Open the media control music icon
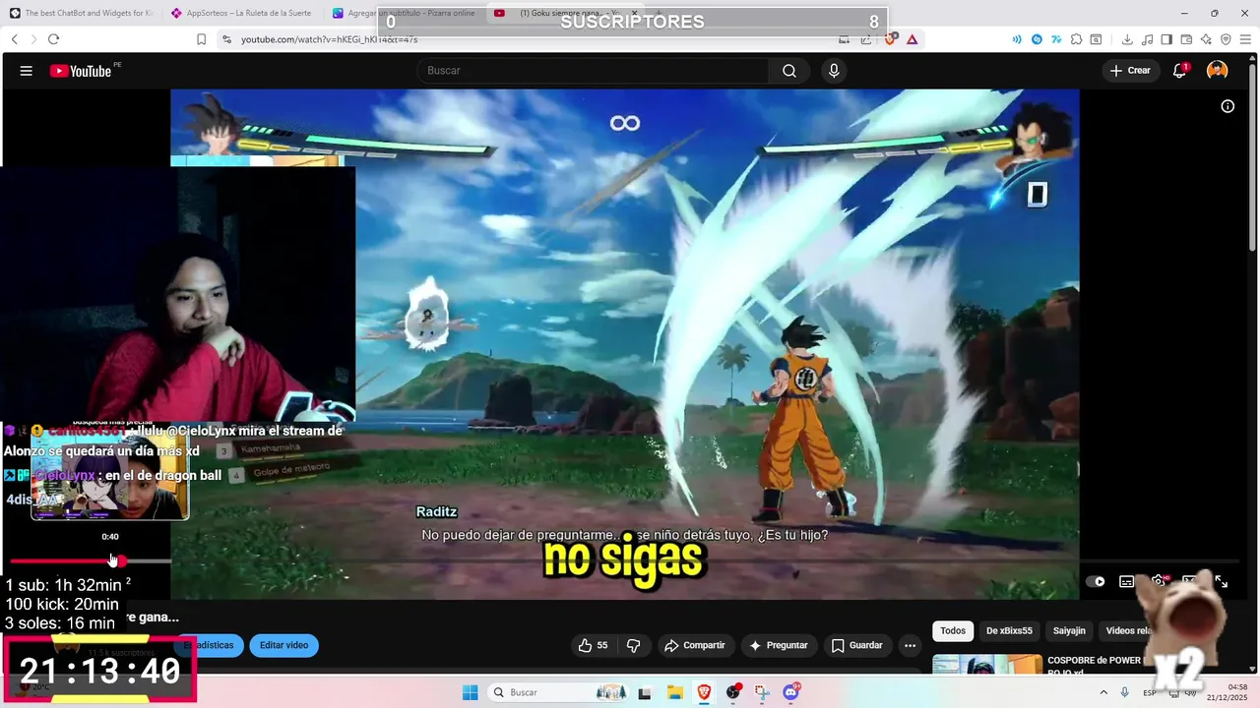 (1147, 39)
